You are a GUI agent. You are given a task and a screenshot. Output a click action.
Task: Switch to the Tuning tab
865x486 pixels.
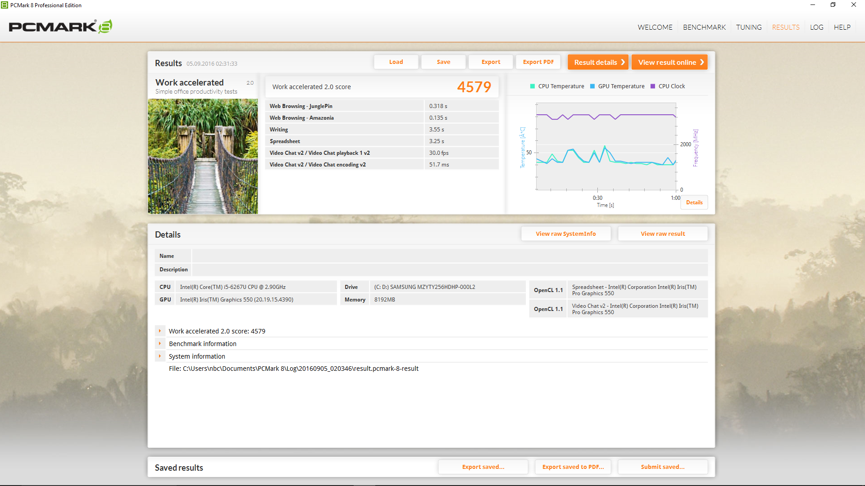point(749,27)
